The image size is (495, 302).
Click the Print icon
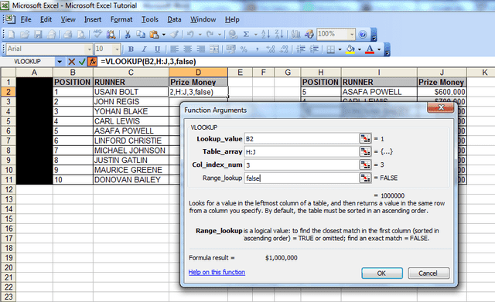tap(67, 34)
